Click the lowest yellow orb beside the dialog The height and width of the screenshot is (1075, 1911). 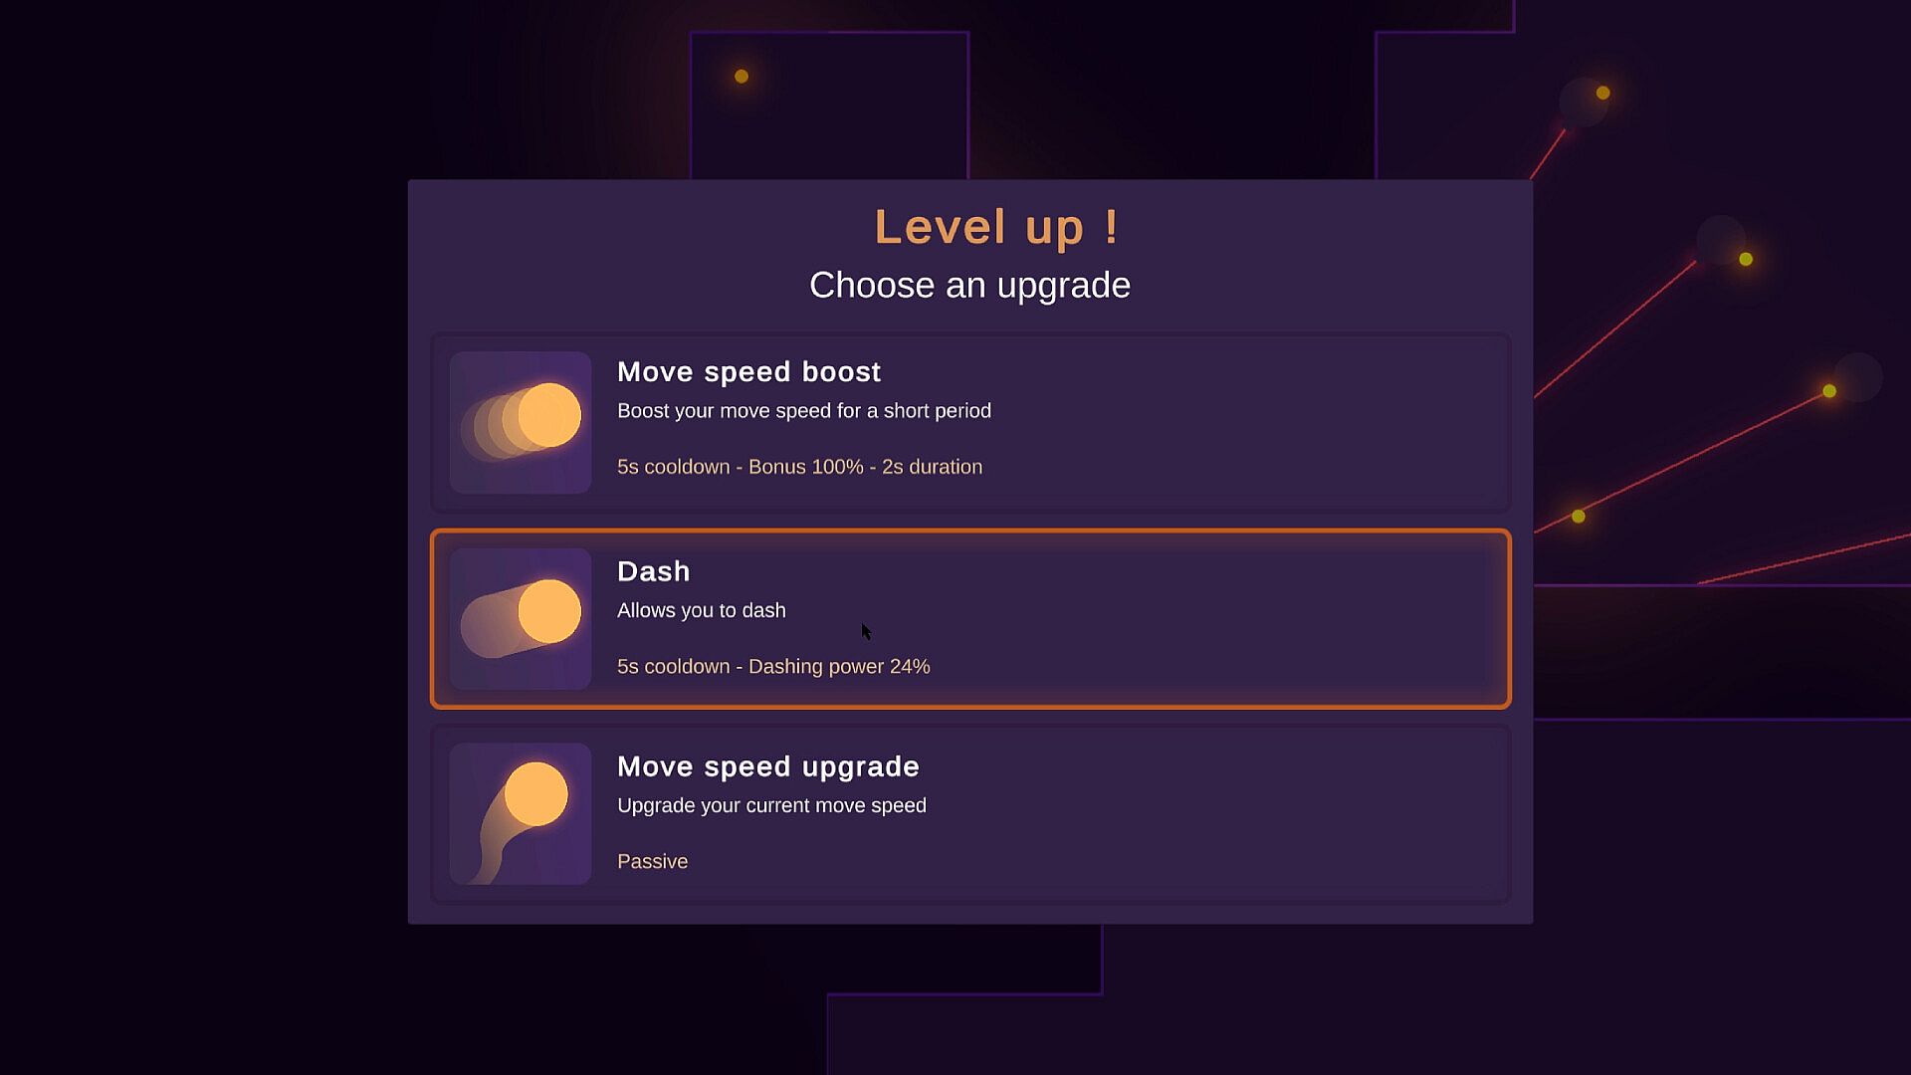pos(1579,517)
